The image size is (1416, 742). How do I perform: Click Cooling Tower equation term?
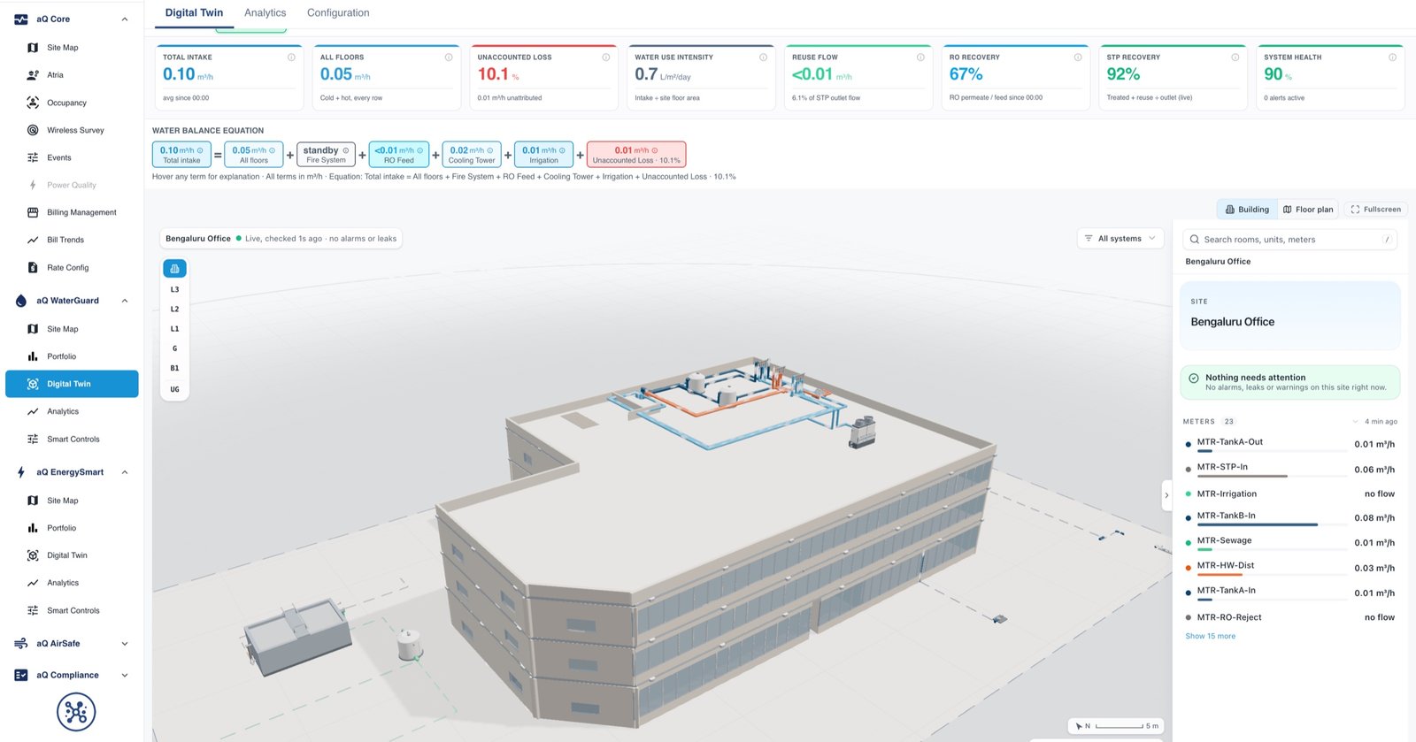[x=472, y=155]
